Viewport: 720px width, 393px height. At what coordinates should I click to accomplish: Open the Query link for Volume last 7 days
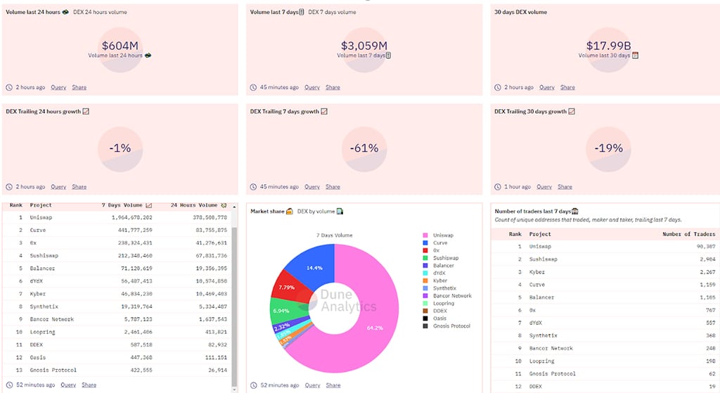(312, 87)
